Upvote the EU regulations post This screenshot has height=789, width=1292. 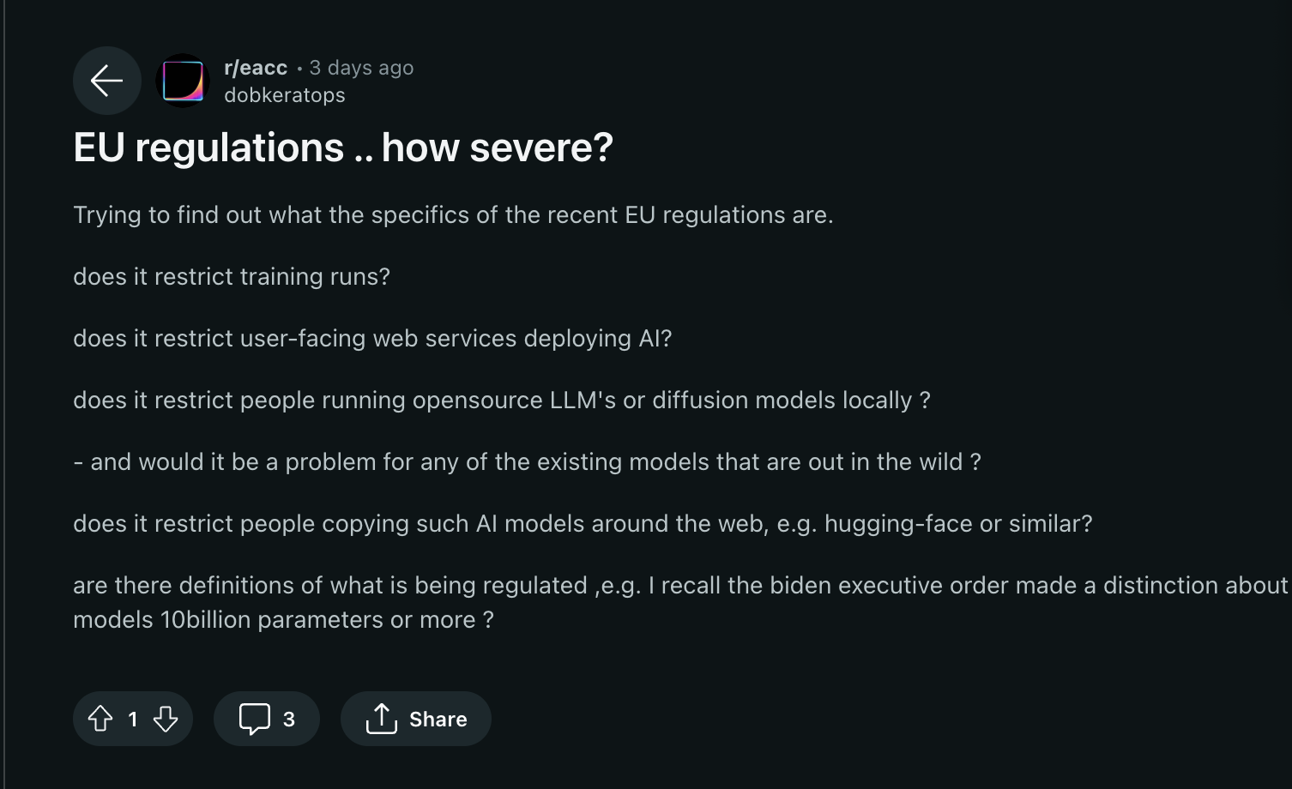tap(100, 719)
